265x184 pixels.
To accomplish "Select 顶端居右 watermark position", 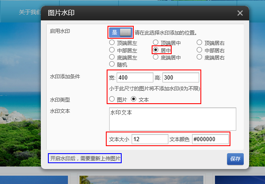I will [x=199, y=42].
